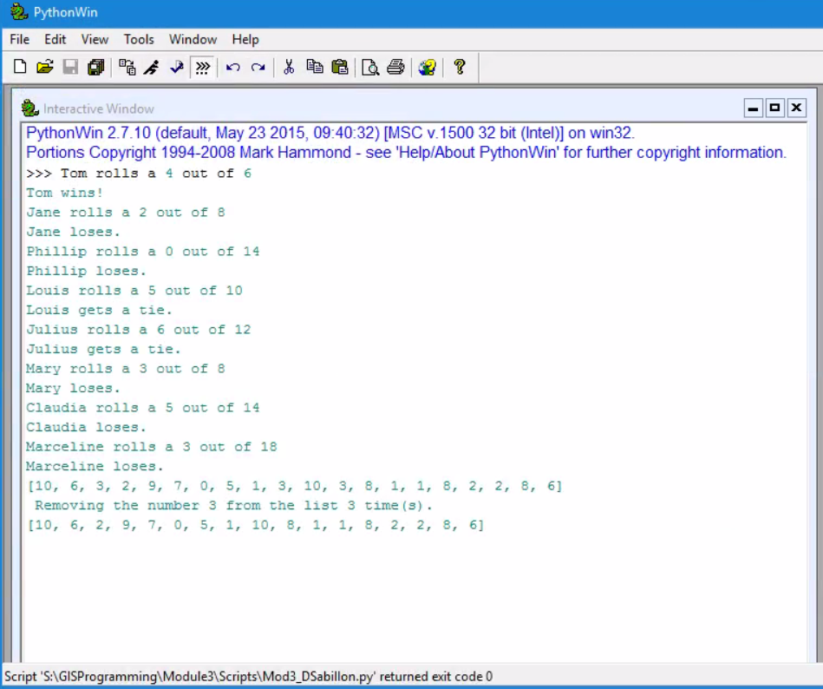Click the PythonWin title bar app icon
This screenshot has height=689, width=823.
18,11
